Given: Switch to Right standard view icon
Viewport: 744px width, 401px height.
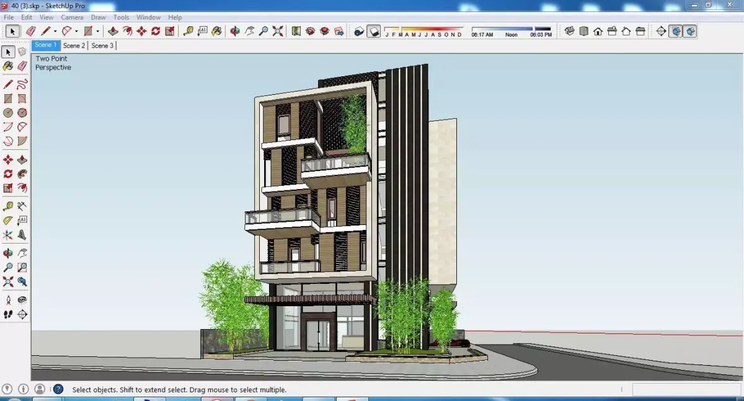Looking at the screenshot, I should tap(612, 31).
